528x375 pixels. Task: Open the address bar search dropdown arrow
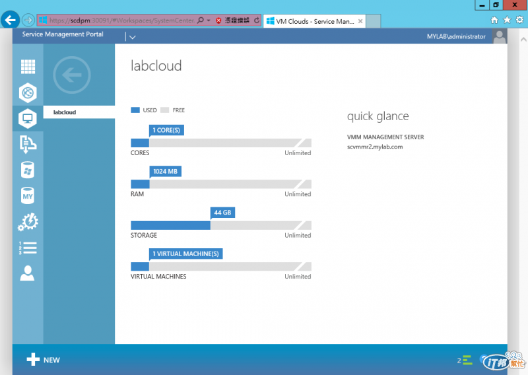(209, 20)
